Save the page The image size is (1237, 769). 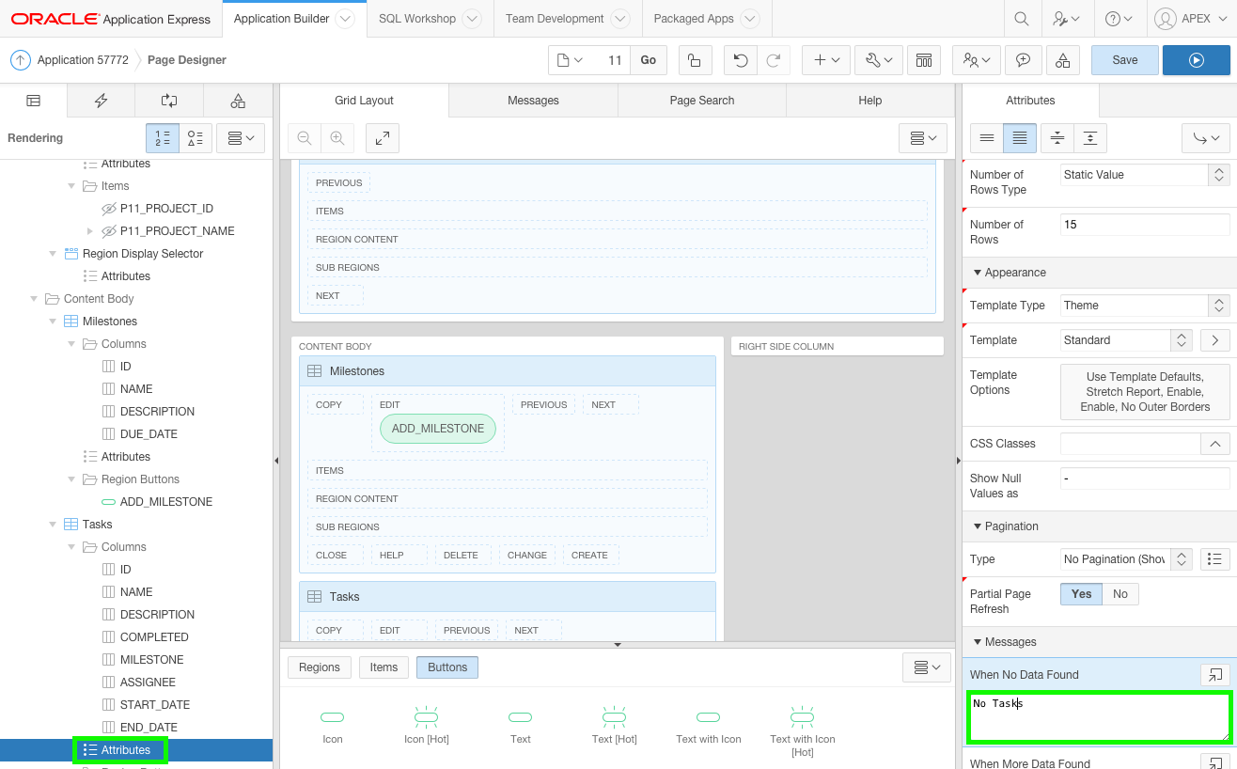click(x=1124, y=58)
